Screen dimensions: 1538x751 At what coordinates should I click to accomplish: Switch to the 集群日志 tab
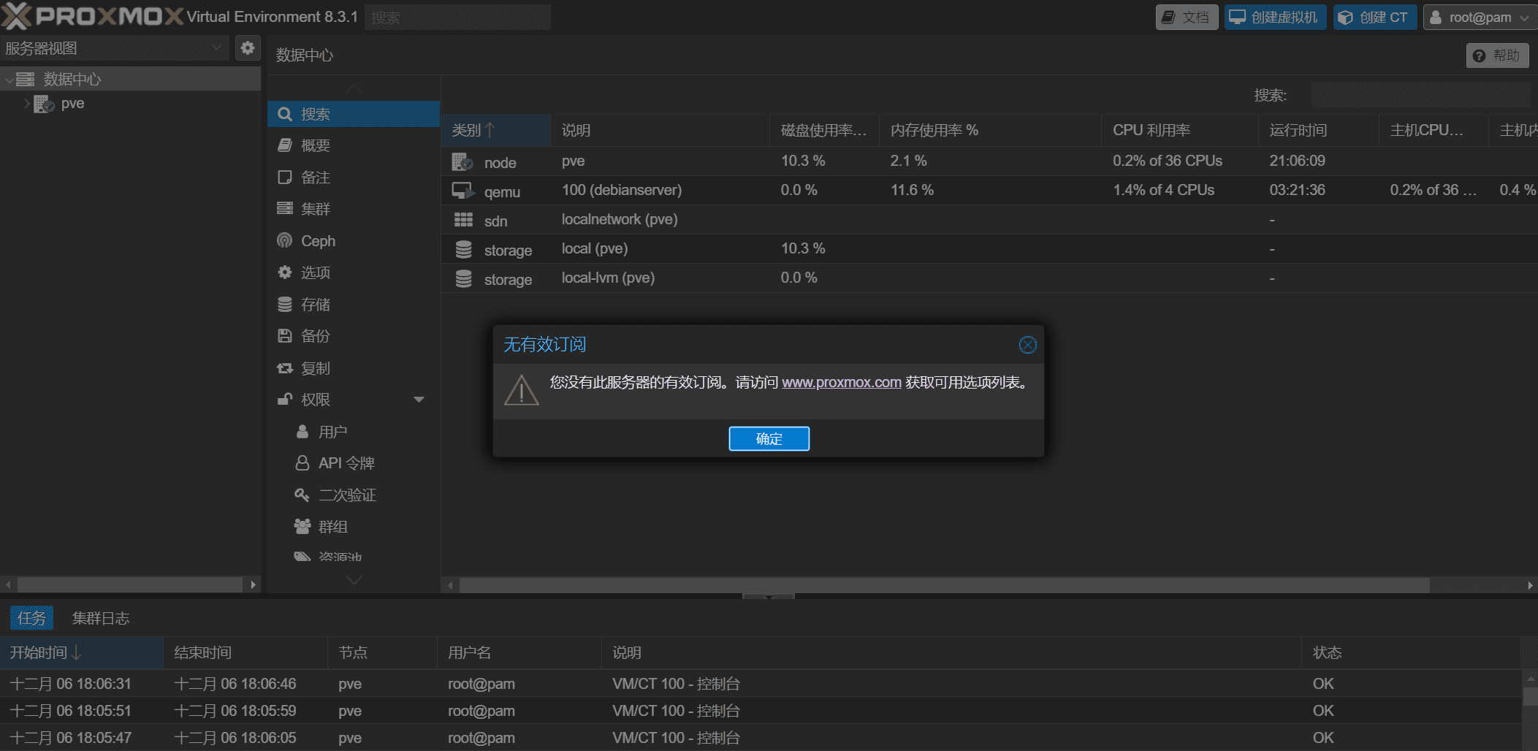[x=101, y=618]
